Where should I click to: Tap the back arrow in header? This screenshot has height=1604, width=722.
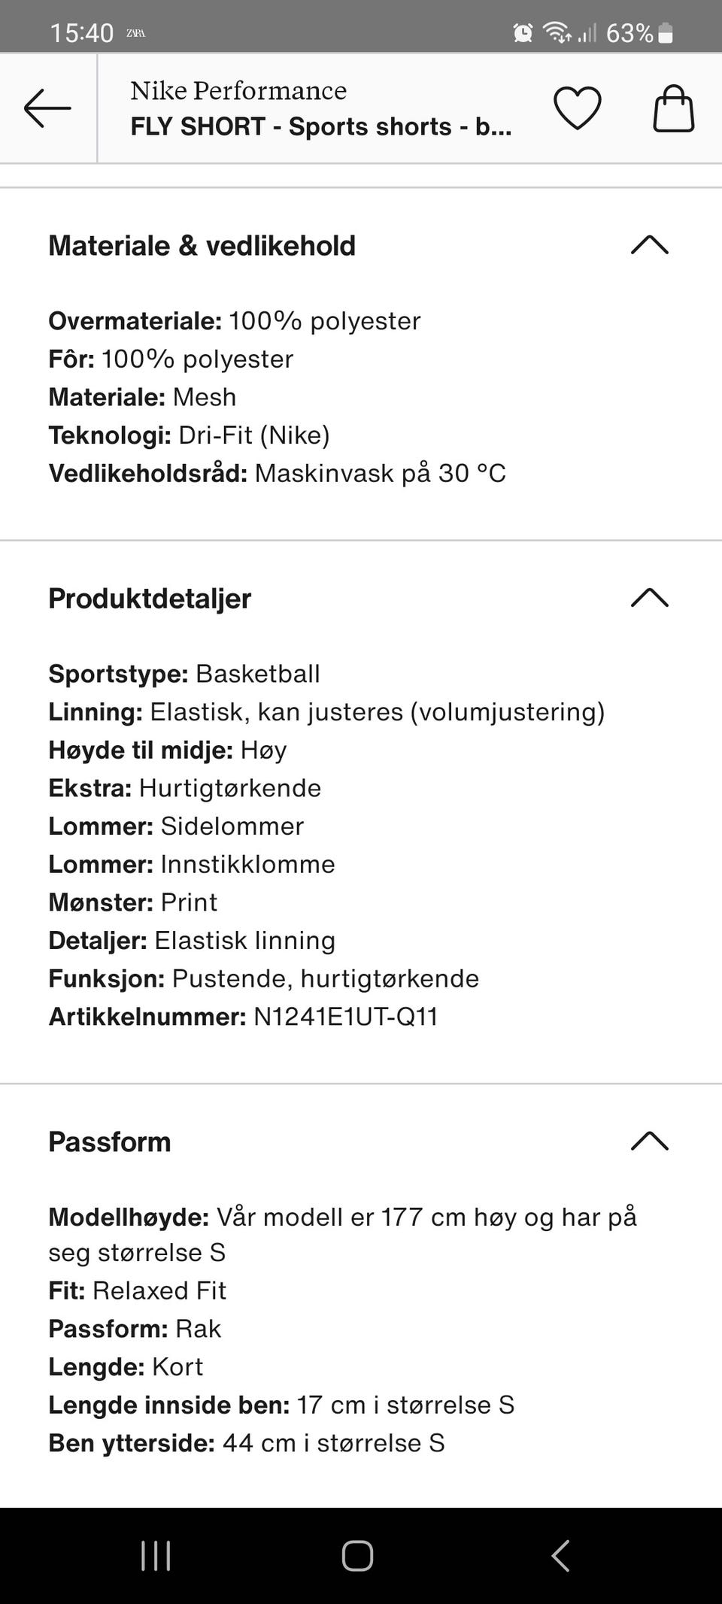point(47,108)
